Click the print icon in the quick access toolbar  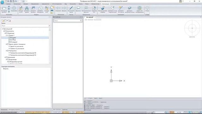(23, 1)
